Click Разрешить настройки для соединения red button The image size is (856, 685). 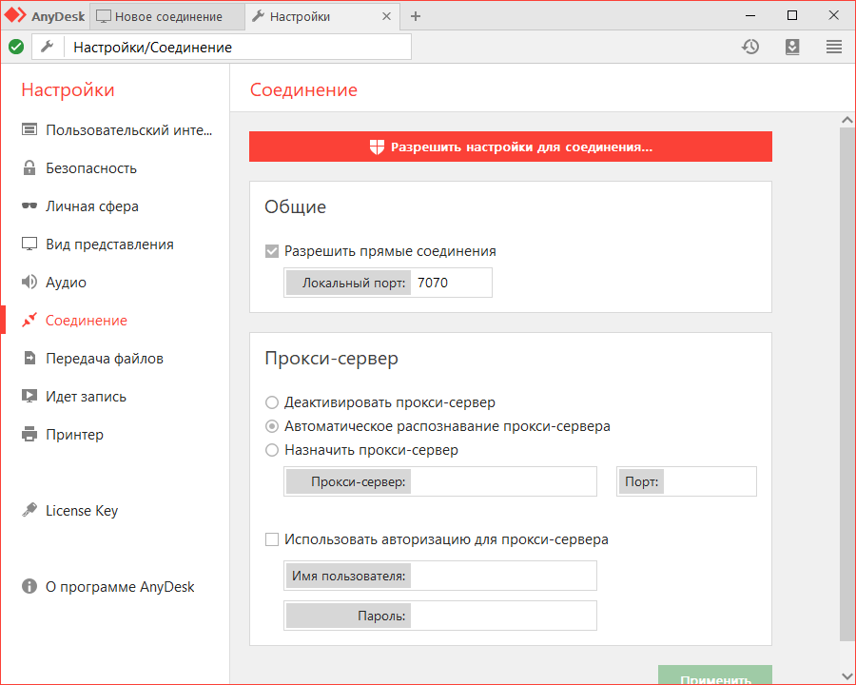[x=511, y=147]
